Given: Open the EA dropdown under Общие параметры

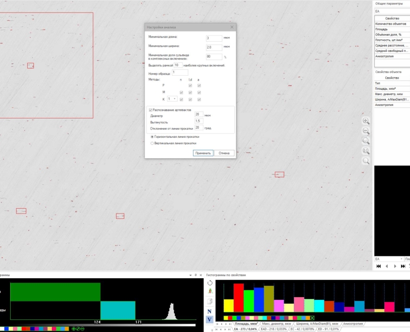Looking at the screenshot, I should coord(392,11).
